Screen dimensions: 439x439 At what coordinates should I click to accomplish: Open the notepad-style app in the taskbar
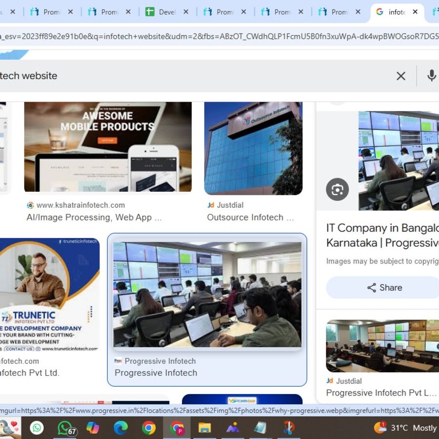(x=260, y=428)
